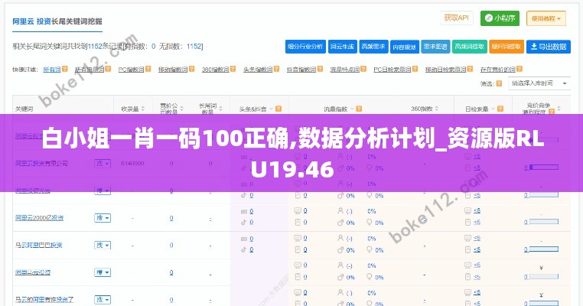
Task: Click 高频词提取 green button
Action: coord(469,47)
